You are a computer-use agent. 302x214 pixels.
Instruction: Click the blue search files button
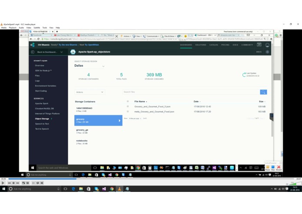click(263, 92)
